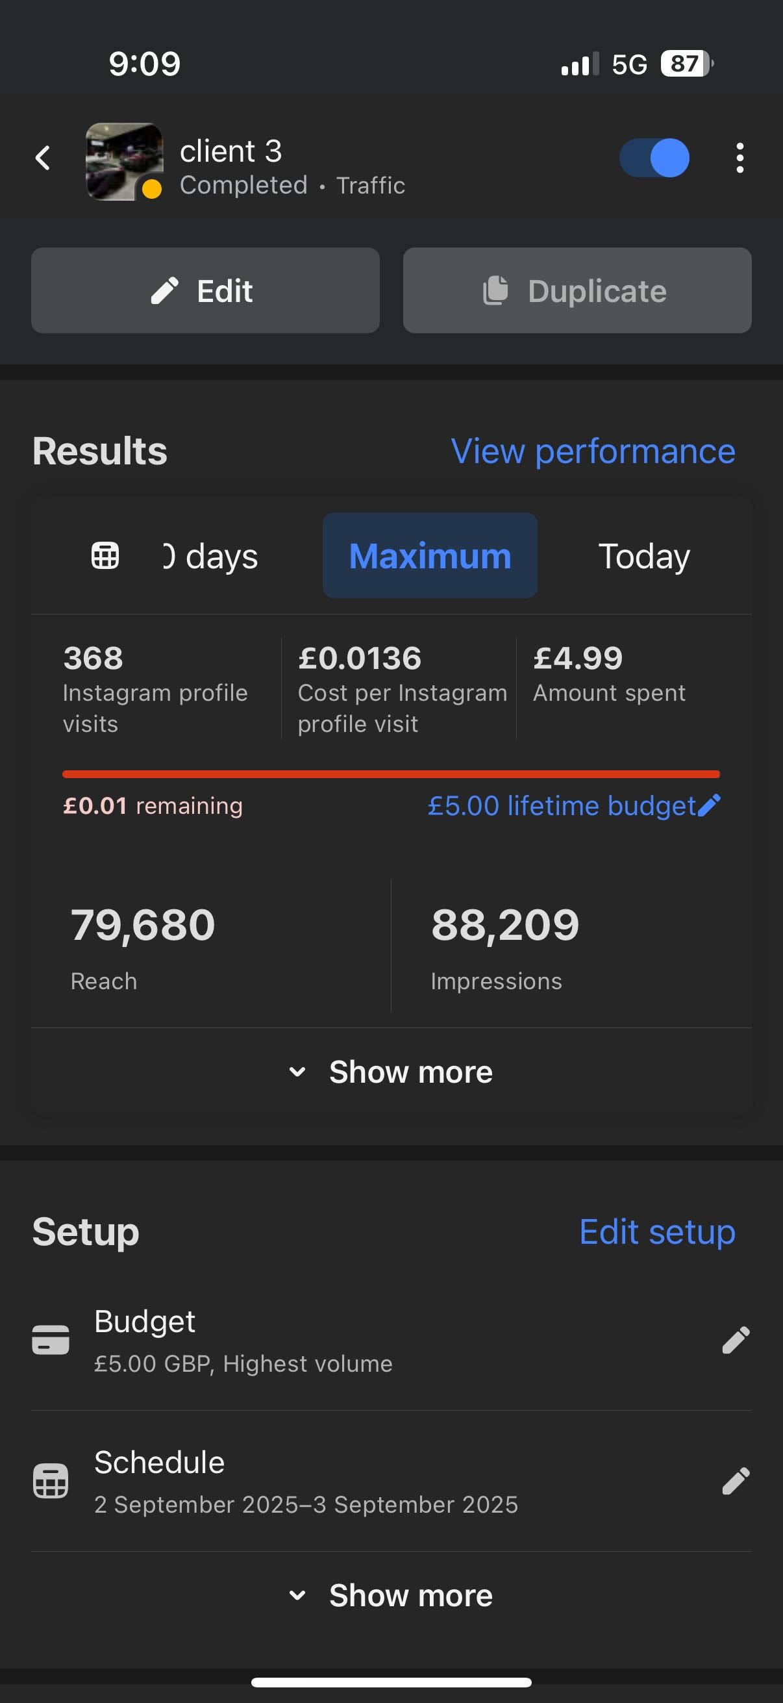This screenshot has width=783, height=1703.
Task: Expand Show more under Setup
Action: click(x=391, y=1595)
